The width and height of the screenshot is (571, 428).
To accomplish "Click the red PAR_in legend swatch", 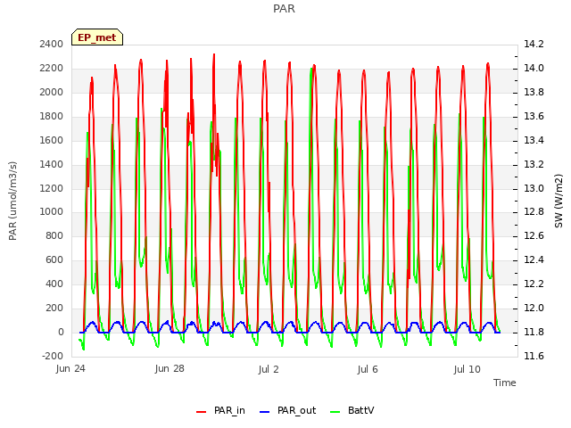I will click(x=202, y=412).
